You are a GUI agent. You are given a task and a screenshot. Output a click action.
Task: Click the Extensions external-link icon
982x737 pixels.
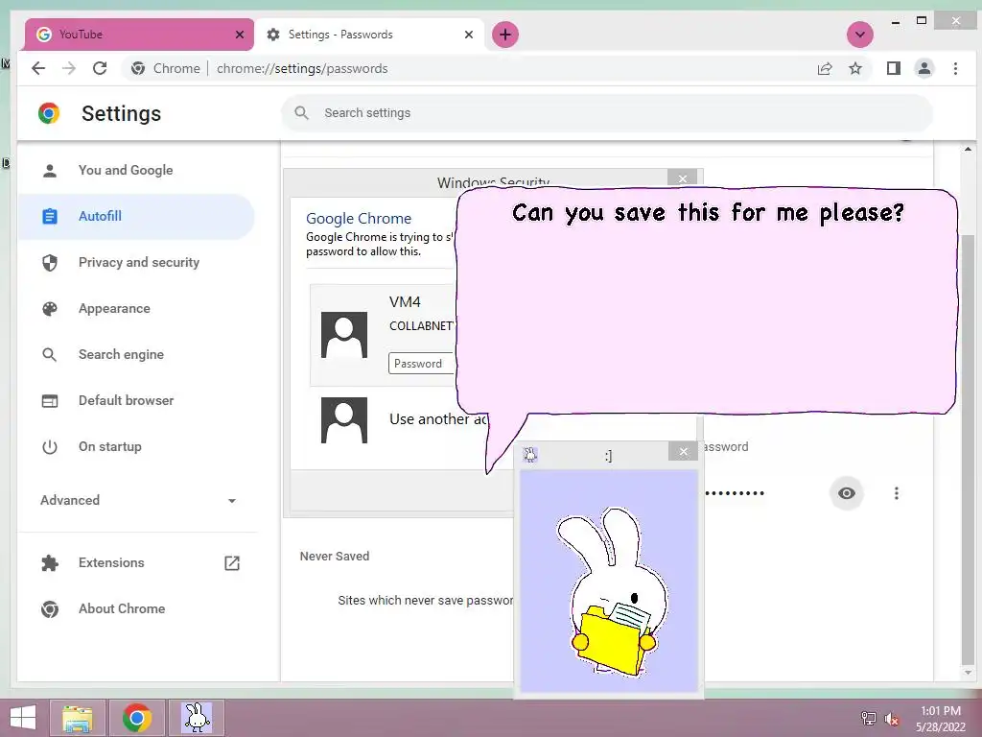pos(232,562)
